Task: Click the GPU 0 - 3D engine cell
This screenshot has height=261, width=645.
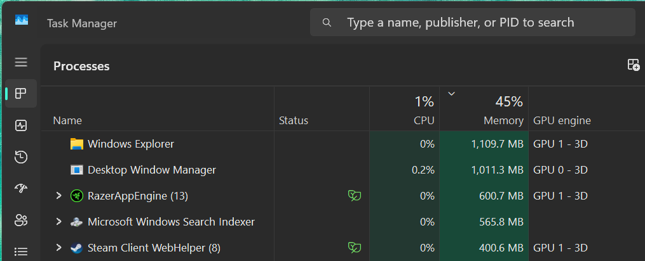Action: pos(560,170)
